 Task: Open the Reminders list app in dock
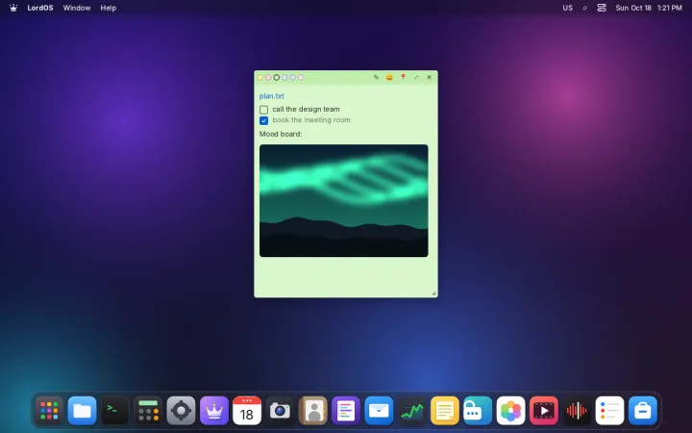click(x=609, y=411)
